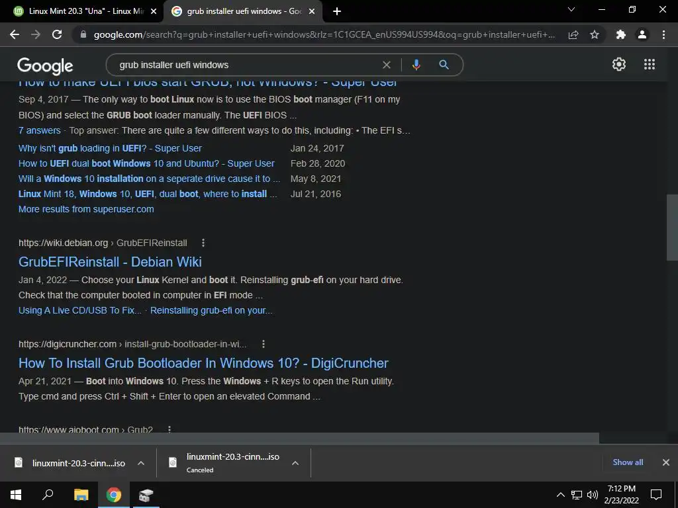Open the Windows notification center
678x508 pixels.
pos(656,495)
